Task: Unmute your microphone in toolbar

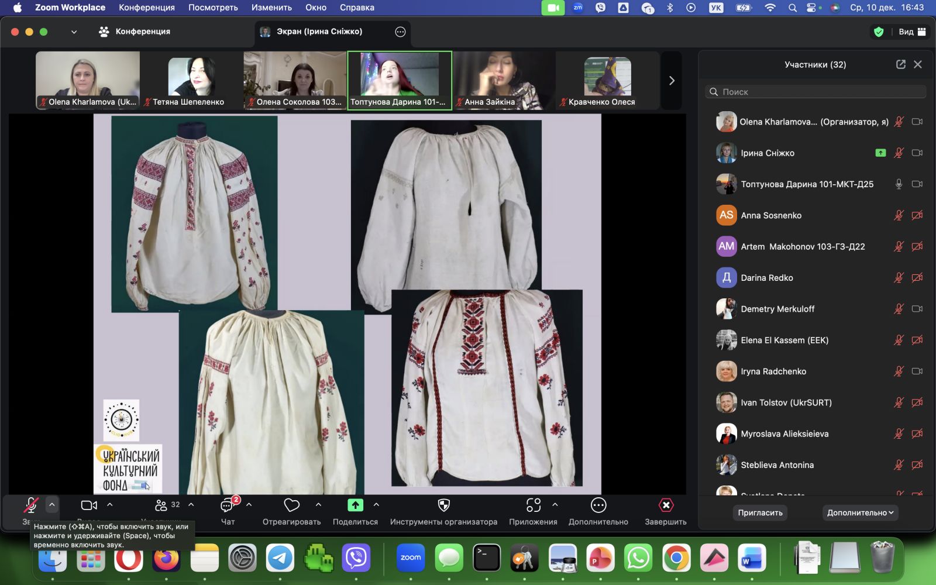Action: point(30,505)
